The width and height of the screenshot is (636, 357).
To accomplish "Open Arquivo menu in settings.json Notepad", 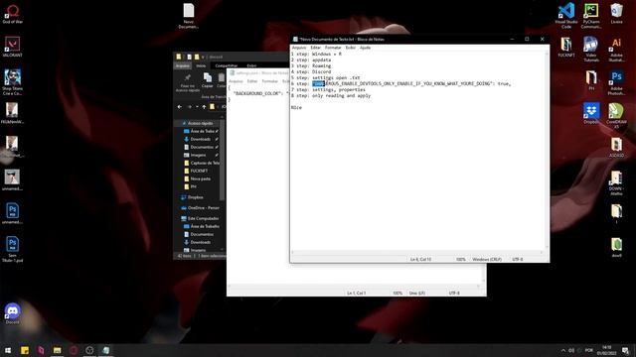I will coord(236,81).
